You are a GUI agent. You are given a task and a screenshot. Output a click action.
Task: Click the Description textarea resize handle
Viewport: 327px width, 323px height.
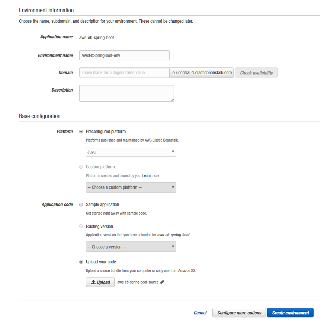click(x=172, y=100)
